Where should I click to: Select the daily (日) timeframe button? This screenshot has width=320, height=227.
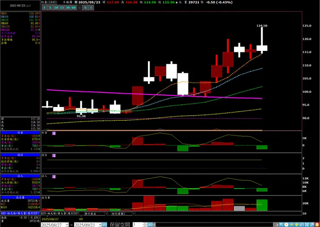point(80,8)
